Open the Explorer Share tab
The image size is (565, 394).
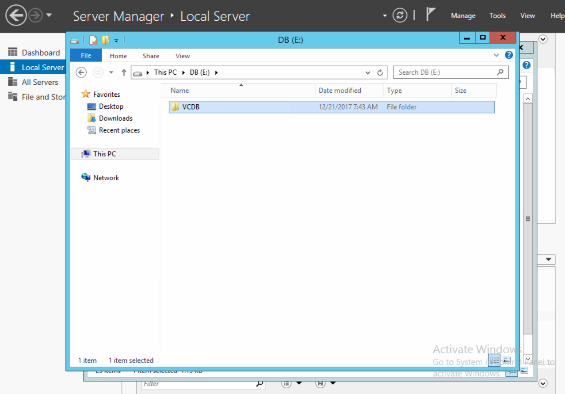151,56
